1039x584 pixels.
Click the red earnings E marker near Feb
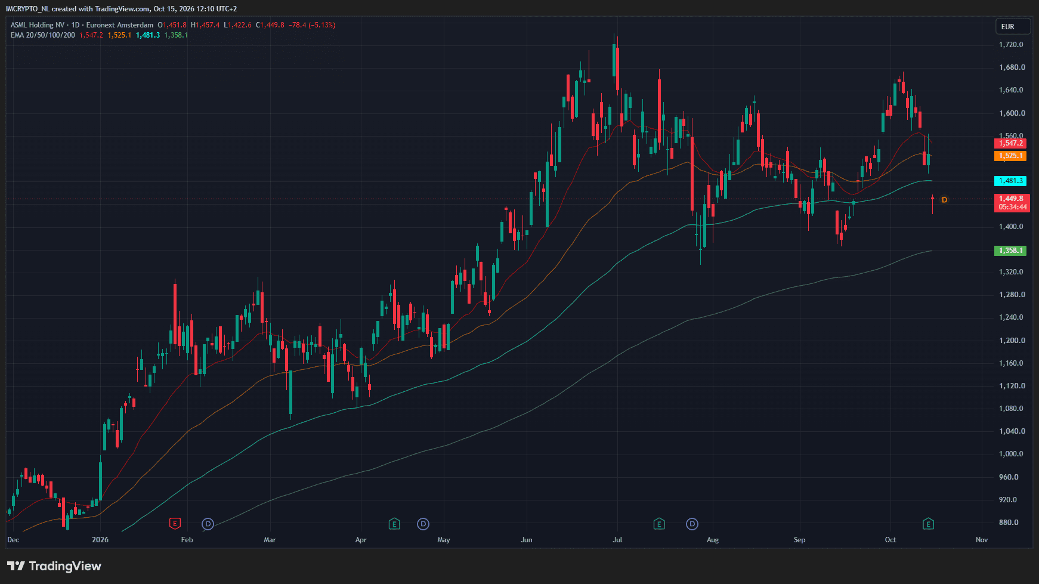click(x=175, y=524)
